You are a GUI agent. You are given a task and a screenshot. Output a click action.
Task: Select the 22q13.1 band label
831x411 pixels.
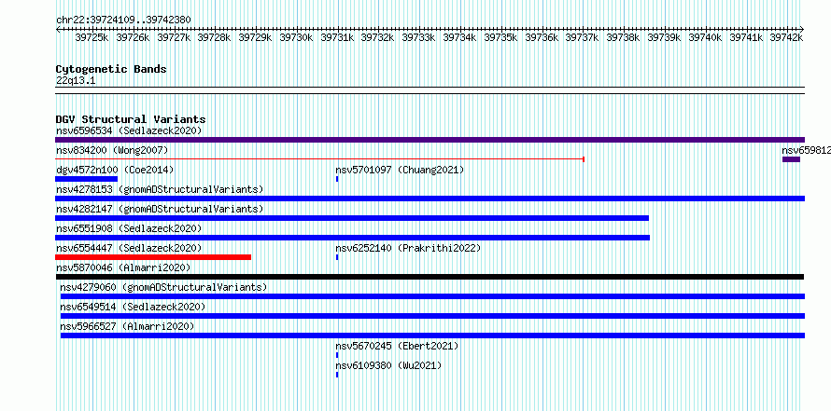click(x=76, y=81)
